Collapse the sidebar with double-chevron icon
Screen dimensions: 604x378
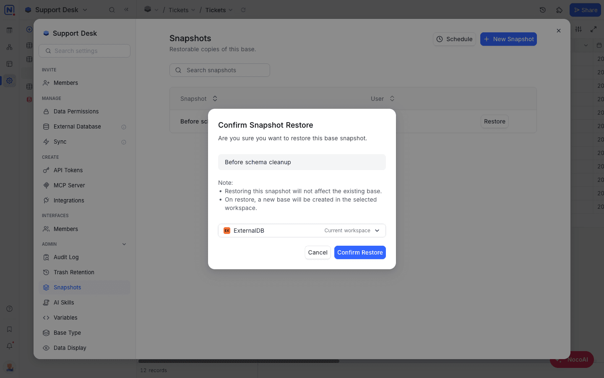(x=126, y=10)
